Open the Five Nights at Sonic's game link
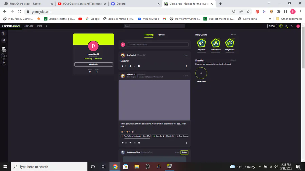The height and width of the screenshot is (171, 305). (145, 77)
